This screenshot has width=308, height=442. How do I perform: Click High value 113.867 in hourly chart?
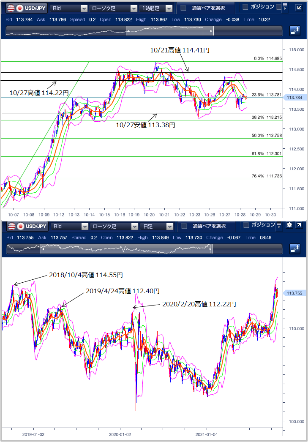pos(159,19)
